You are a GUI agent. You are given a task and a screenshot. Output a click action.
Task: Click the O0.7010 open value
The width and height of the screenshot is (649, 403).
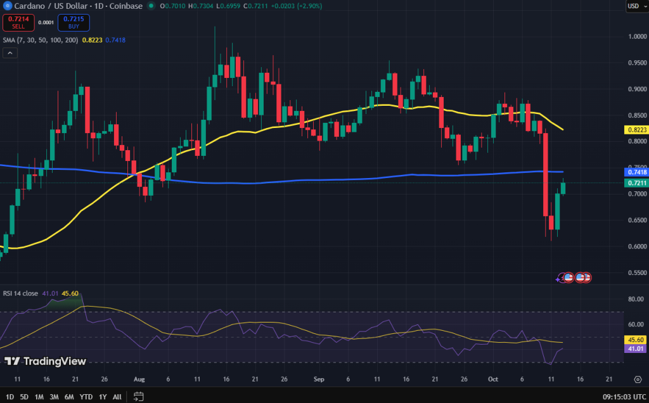click(172, 6)
